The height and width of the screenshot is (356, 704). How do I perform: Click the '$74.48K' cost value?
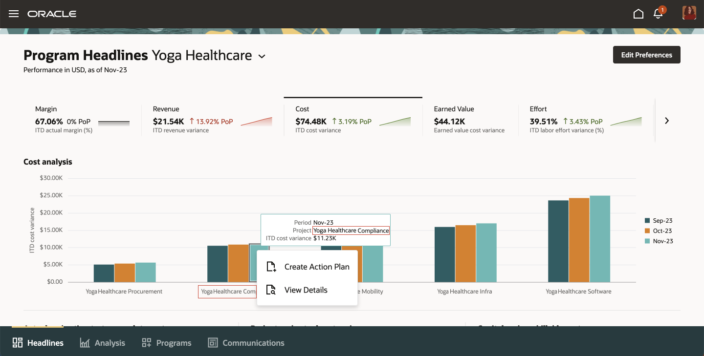[311, 121]
